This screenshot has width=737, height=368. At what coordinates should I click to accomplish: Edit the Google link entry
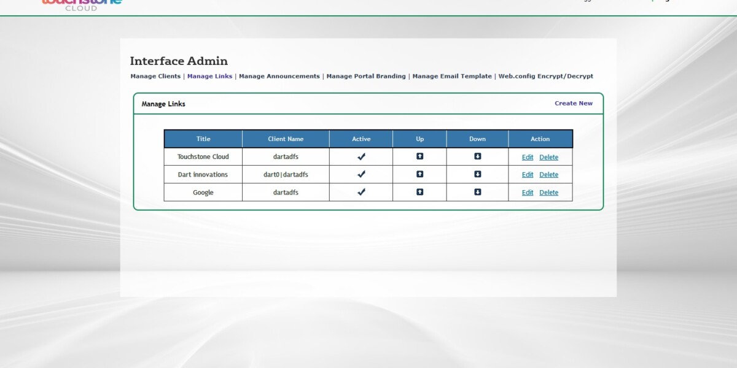pos(527,192)
